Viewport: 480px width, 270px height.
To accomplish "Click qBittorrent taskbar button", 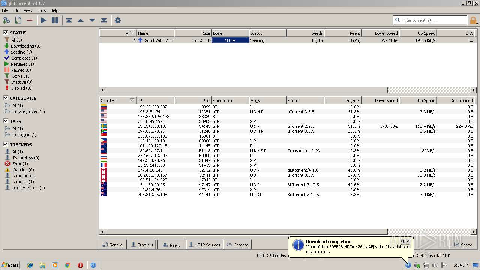I will click(93, 265).
